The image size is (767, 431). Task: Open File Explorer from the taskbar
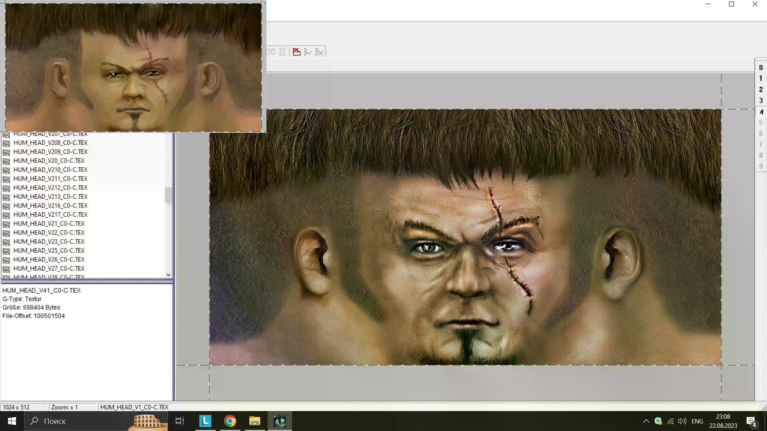click(254, 421)
